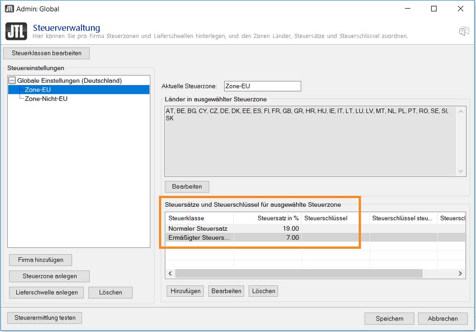Image resolution: width=476 pixels, height=332 pixels.
Task: Click the table's scroll-right arrow
Action: point(460,273)
